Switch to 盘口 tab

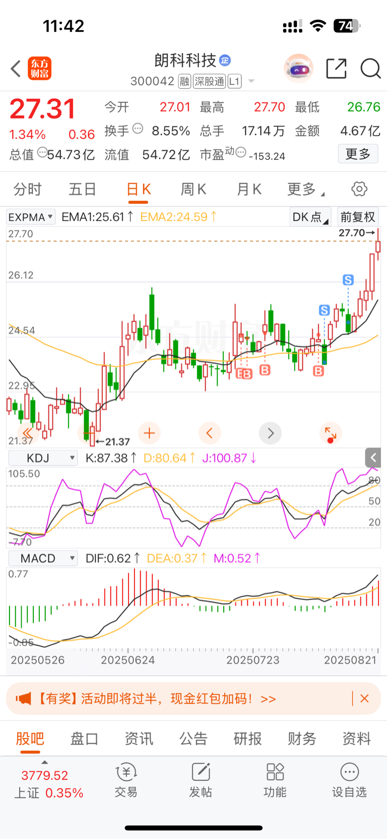(84, 739)
